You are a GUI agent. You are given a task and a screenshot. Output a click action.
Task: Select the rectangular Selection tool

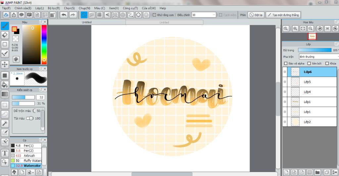(5, 105)
